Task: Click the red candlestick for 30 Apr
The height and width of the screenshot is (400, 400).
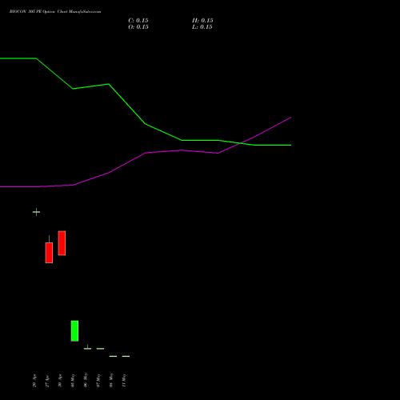Action: (x=62, y=243)
